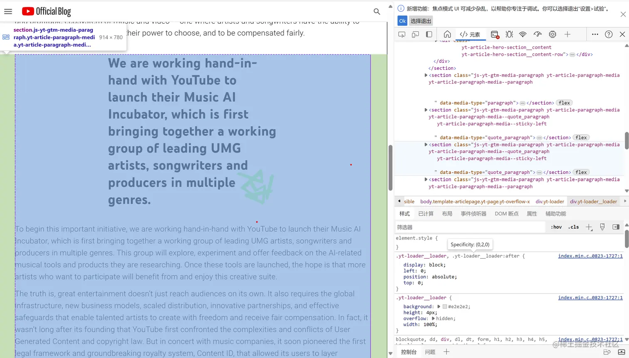The height and width of the screenshot is (358, 629).
Task: Close the DevTools panel
Action: [622, 35]
